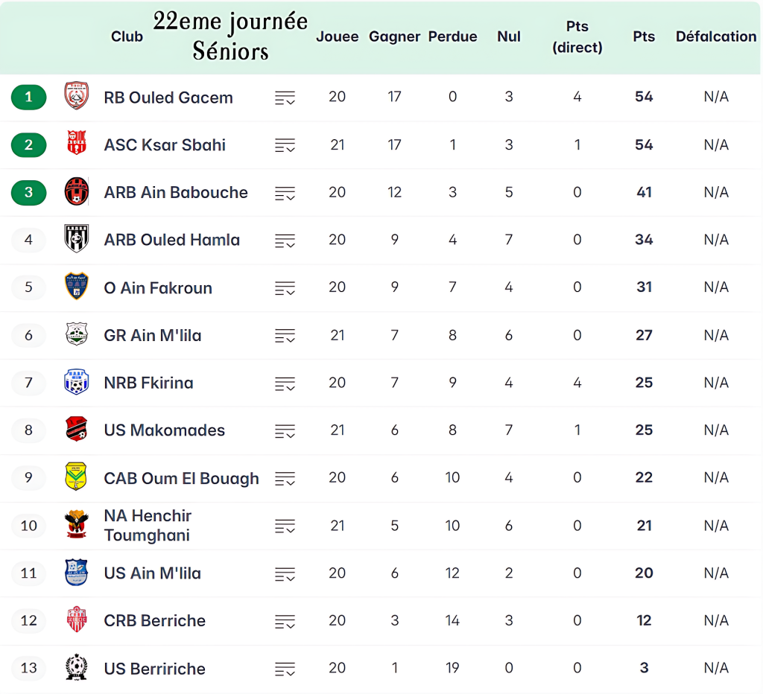This screenshot has height=694, width=763.
Task: Click the ASC Ksar Sbahi club crest
Action: pos(76,144)
